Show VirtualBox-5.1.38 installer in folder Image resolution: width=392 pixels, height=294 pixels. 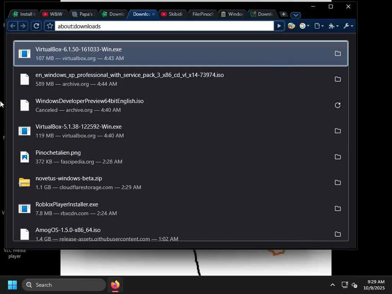tap(338, 131)
